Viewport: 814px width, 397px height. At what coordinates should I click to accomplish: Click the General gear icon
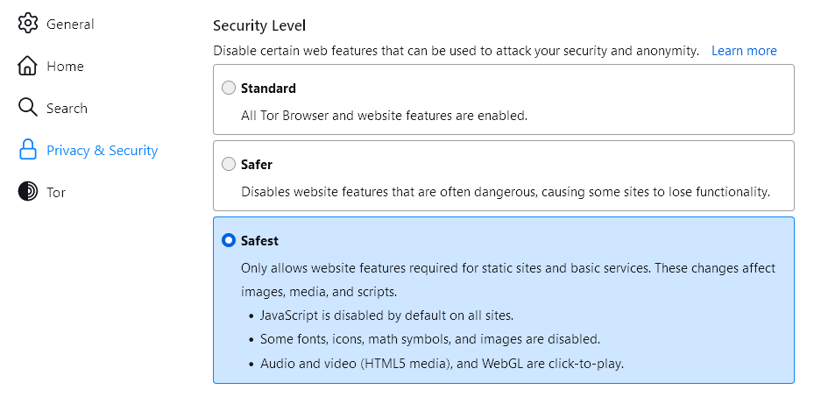pyautogui.click(x=28, y=24)
